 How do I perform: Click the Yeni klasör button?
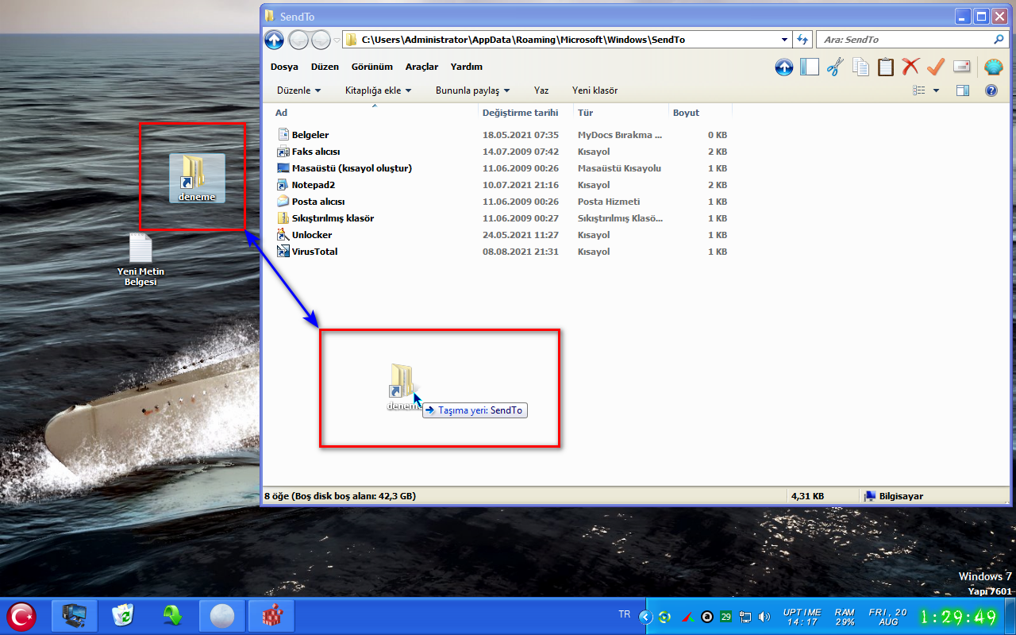pyautogui.click(x=595, y=90)
